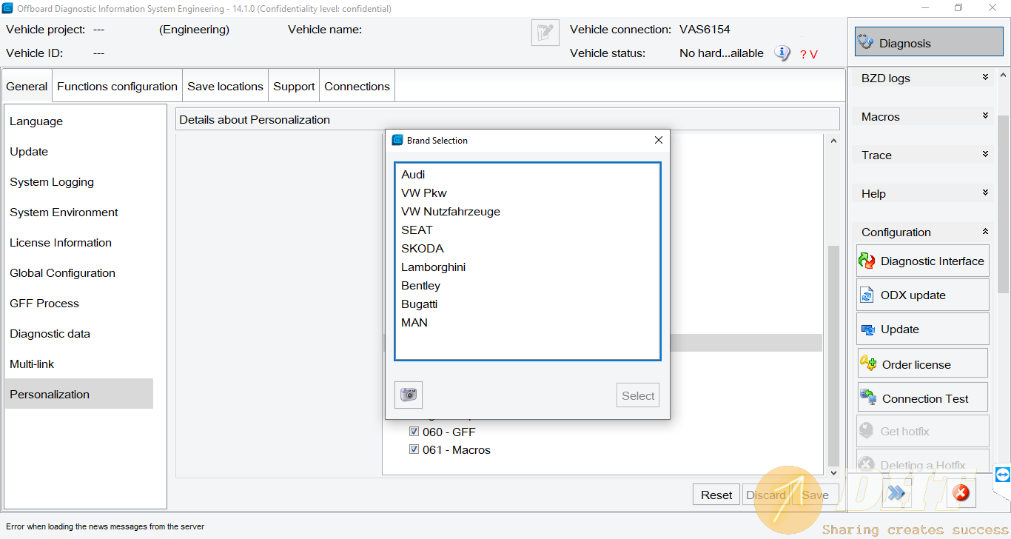
Task: Toggle the 061 - Macros checkbox
Action: click(414, 449)
